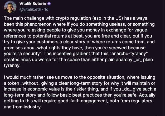Click the 1d post timestamp
This screenshot has width=165, height=116.
click(x=46, y=9)
